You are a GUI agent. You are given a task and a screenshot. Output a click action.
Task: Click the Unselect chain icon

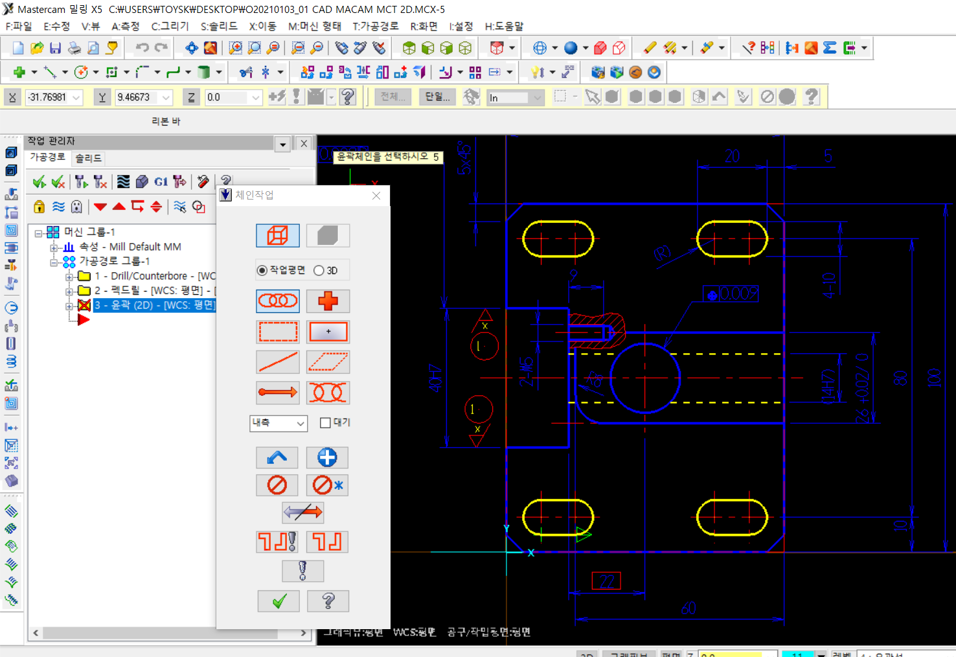pos(277,485)
